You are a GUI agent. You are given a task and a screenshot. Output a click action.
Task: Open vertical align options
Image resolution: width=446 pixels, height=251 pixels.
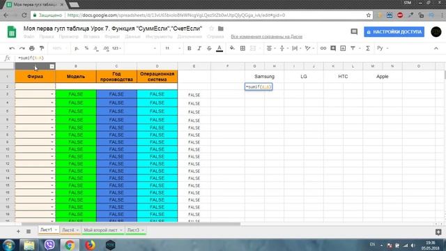pyautogui.click(x=284, y=48)
